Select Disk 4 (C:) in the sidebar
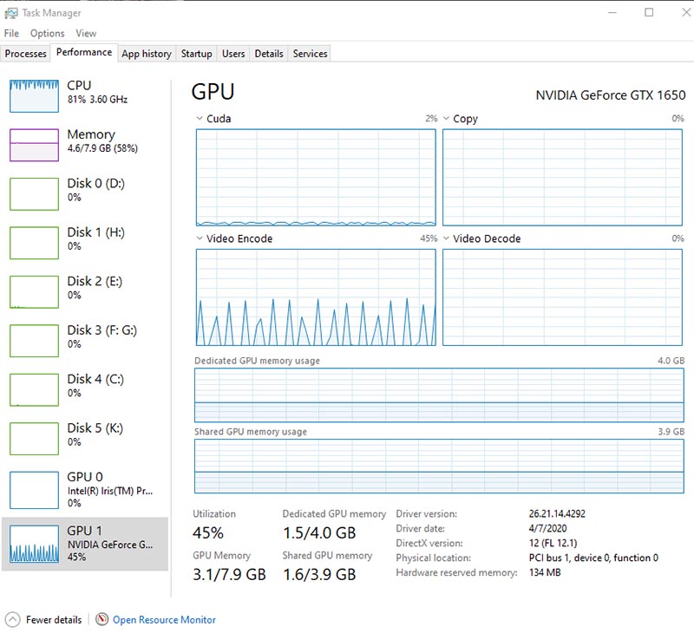The height and width of the screenshot is (633, 694). point(85,389)
